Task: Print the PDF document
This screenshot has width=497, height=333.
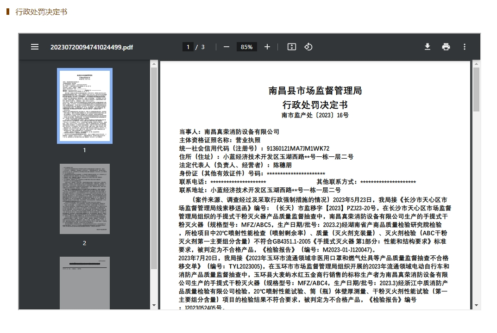Action: click(446, 47)
